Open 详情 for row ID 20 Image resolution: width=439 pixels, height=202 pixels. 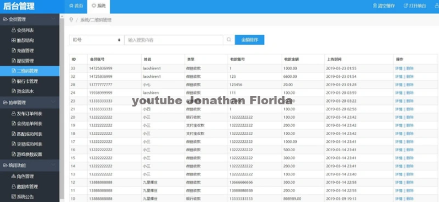click(399, 117)
